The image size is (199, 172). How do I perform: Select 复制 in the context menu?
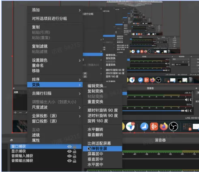[36, 27]
